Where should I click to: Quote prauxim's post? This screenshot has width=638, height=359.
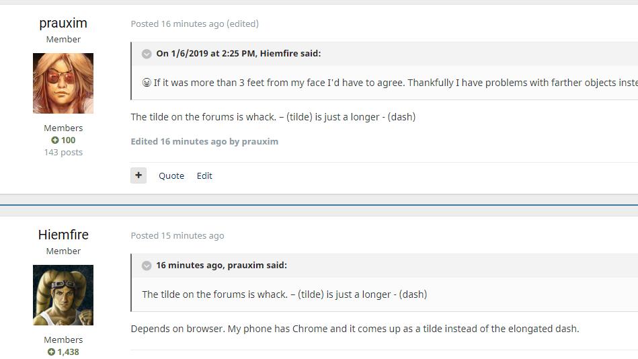(x=171, y=175)
